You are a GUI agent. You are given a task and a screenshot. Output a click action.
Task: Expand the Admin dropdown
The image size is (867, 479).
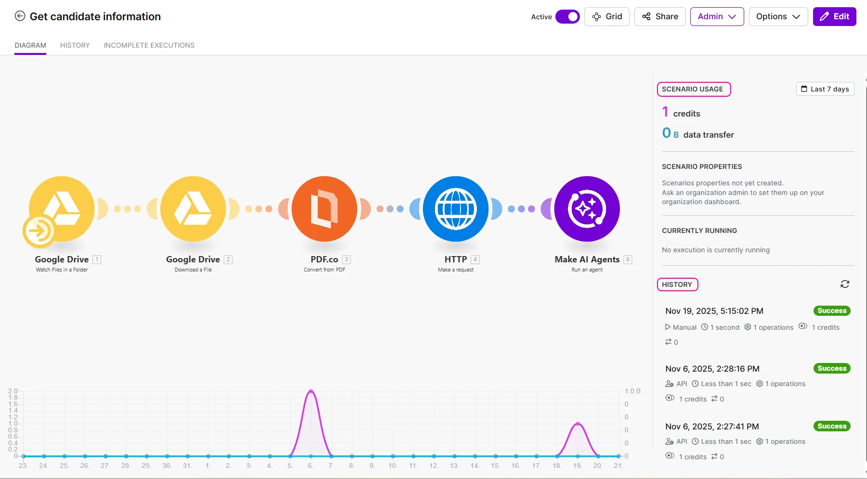(717, 16)
